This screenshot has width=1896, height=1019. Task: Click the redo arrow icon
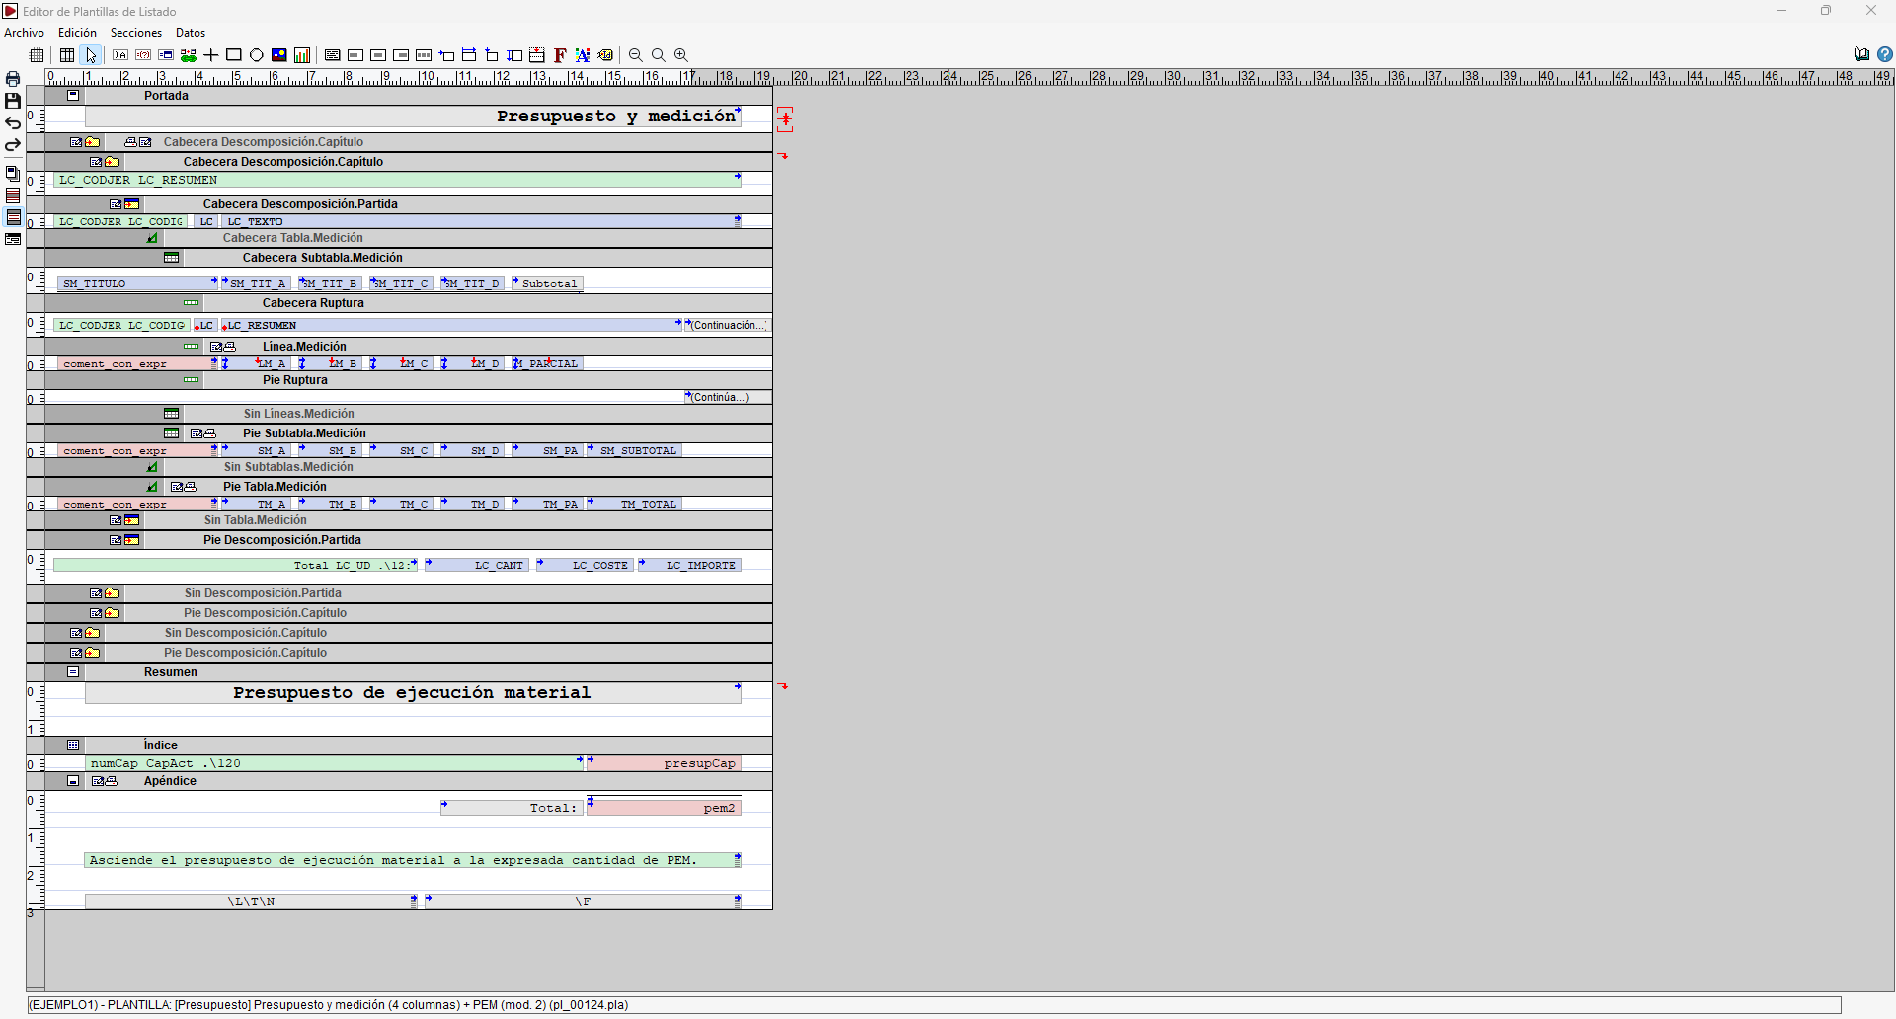[x=13, y=145]
